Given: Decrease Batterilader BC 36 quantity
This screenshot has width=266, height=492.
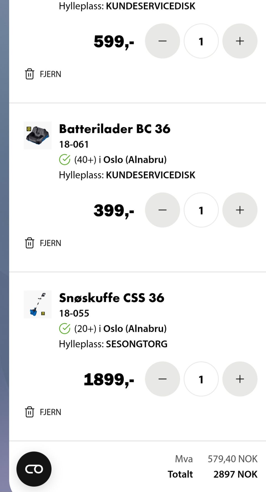Looking at the screenshot, I should click(162, 210).
